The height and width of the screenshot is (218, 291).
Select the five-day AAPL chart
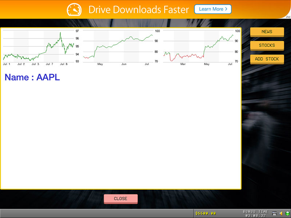click(x=41, y=47)
